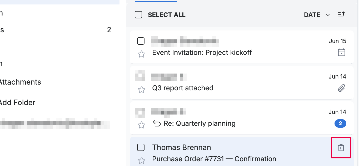Click Add Folder in the sidebar

(17, 102)
